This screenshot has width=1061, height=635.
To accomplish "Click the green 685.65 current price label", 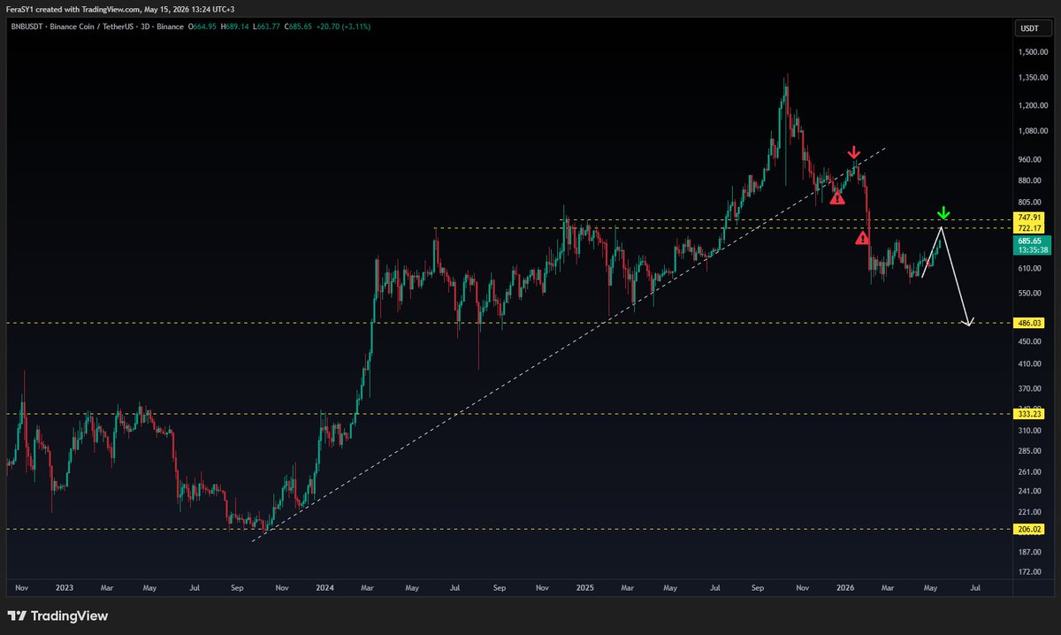I will (1031, 241).
